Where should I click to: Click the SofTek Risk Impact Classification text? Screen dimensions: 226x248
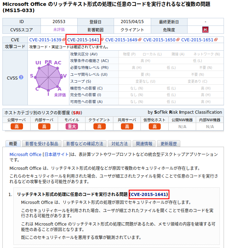pyautogui.click(x=185, y=112)
